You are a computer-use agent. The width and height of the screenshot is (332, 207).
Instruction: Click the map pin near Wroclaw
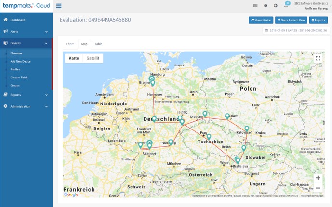227,116
